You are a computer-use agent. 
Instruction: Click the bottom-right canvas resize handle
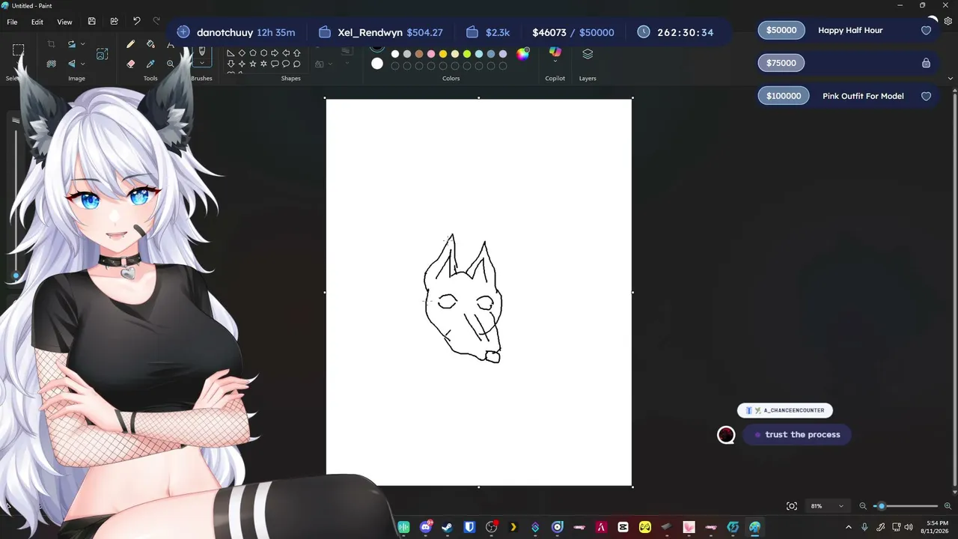(x=632, y=487)
